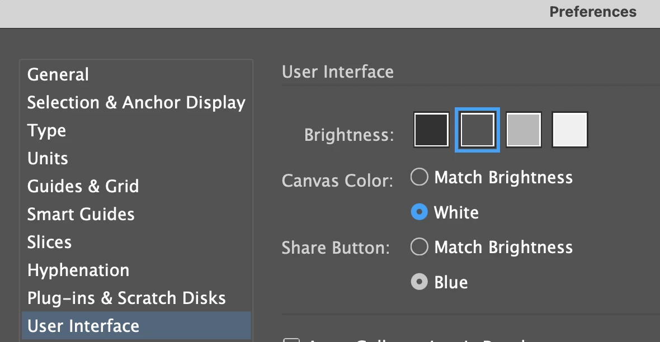Open General preferences category
The image size is (660, 342).
[x=58, y=74]
